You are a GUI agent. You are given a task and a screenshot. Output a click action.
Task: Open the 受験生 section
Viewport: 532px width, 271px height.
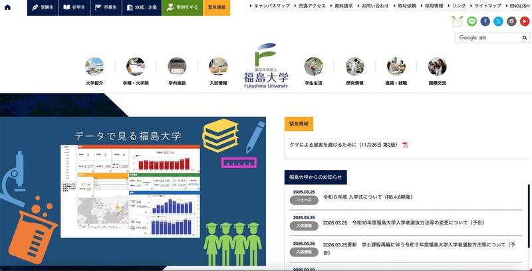coord(43,7)
